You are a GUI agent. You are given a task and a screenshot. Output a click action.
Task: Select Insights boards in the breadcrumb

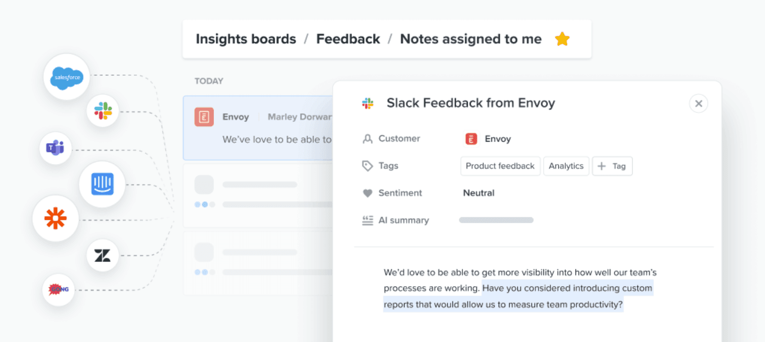(246, 38)
